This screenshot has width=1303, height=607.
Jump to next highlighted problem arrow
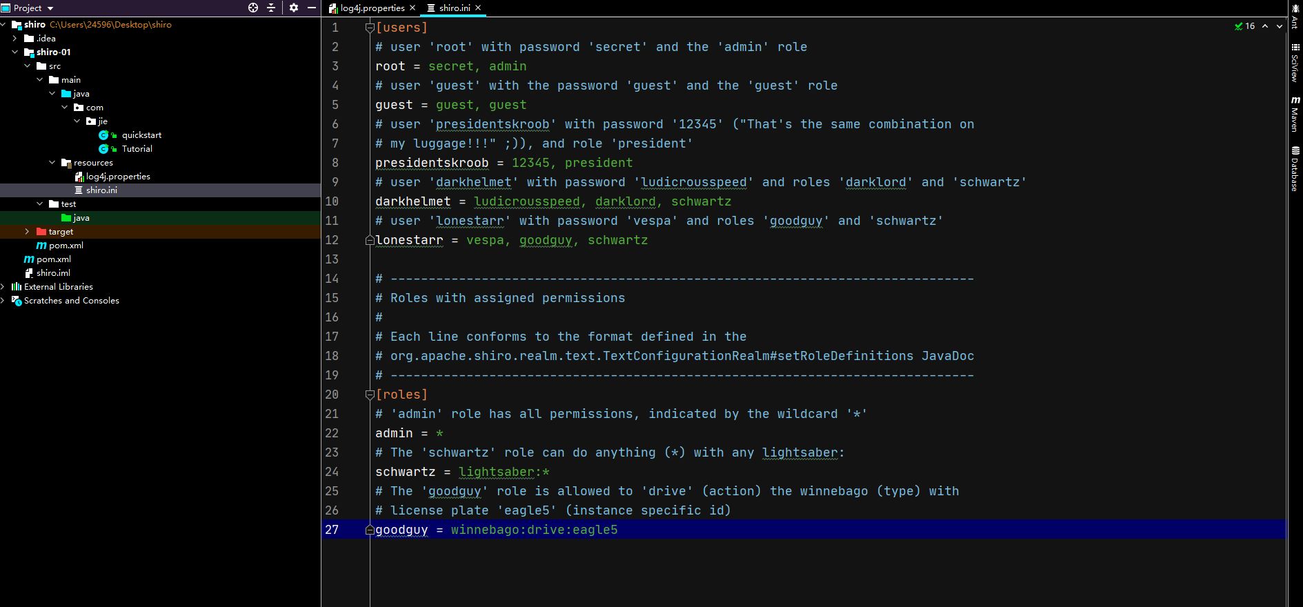click(1280, 26)
